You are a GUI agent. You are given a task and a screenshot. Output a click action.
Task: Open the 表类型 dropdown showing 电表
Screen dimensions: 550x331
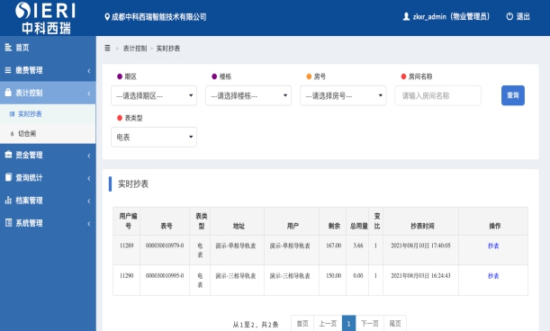(x=154, y=137)
